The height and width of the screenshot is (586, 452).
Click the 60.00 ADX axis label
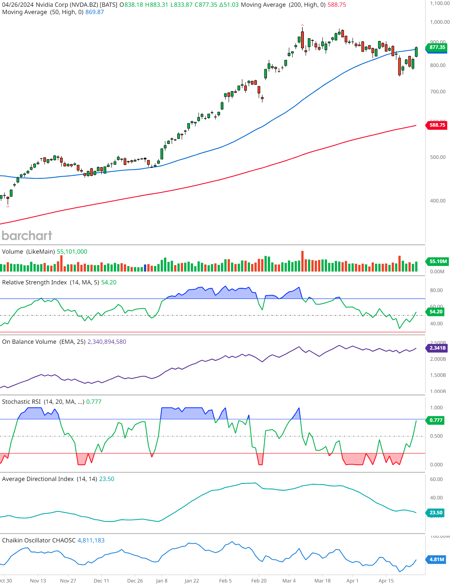[436, 479]
